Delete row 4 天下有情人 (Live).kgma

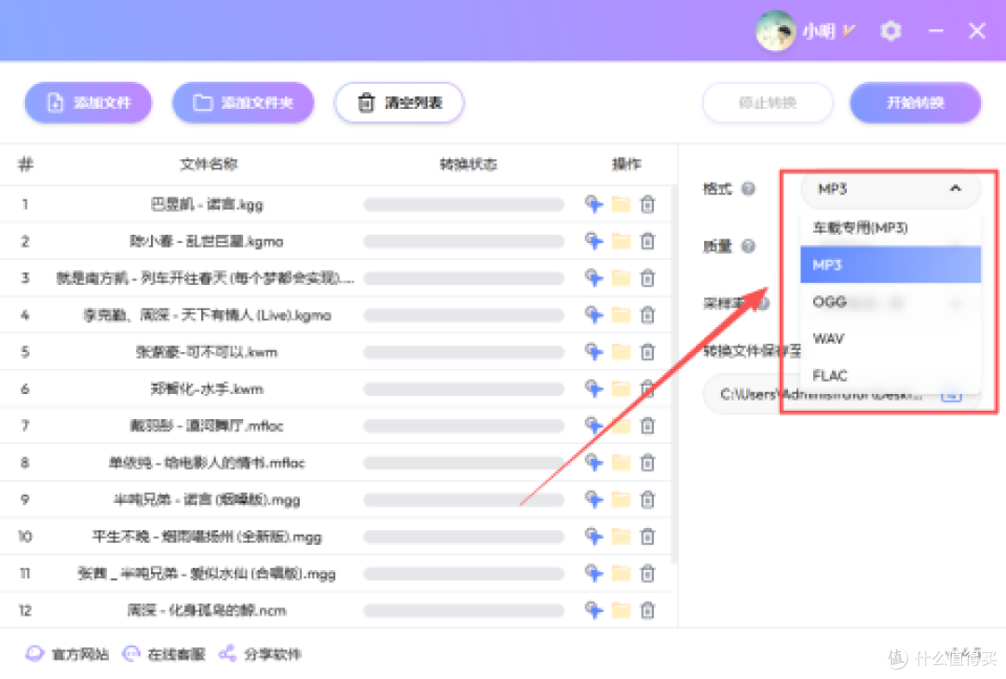(647, 315)
